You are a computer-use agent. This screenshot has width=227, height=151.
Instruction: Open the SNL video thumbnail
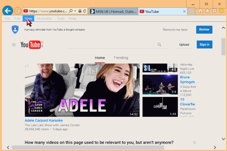point(160,68)
